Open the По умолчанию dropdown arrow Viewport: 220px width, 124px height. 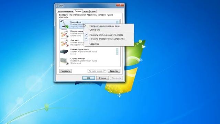105,71
